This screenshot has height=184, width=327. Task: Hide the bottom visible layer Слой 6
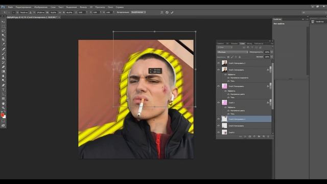pos(219,132)
